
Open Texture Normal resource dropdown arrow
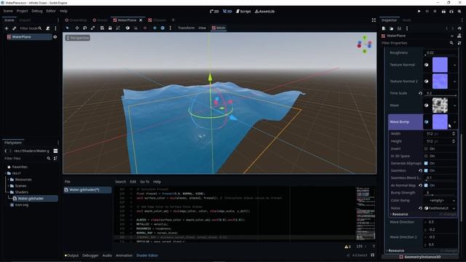coord(454,65)
